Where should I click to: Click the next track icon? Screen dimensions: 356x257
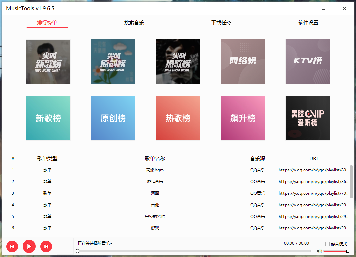(x=46, y=246)
